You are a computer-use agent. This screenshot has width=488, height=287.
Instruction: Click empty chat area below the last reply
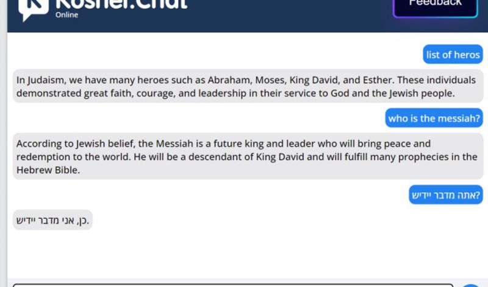(x=248, y=254)
